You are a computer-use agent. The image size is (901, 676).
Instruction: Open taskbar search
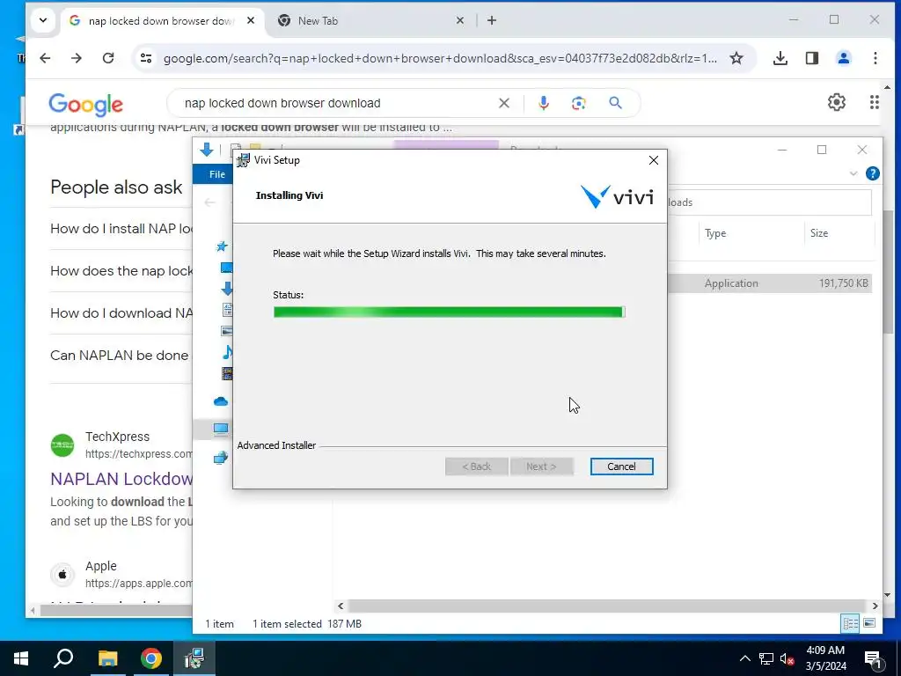pyautogui.click(x=63, y=658)
